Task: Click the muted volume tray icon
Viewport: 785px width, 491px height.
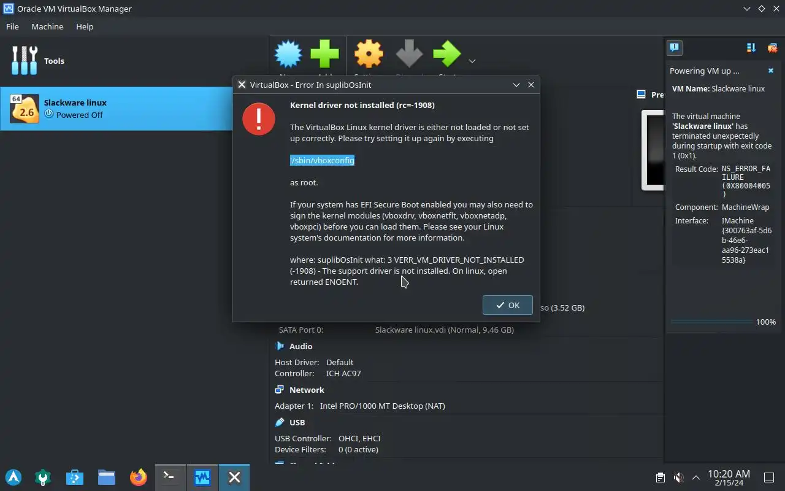Action: (678, 477)
